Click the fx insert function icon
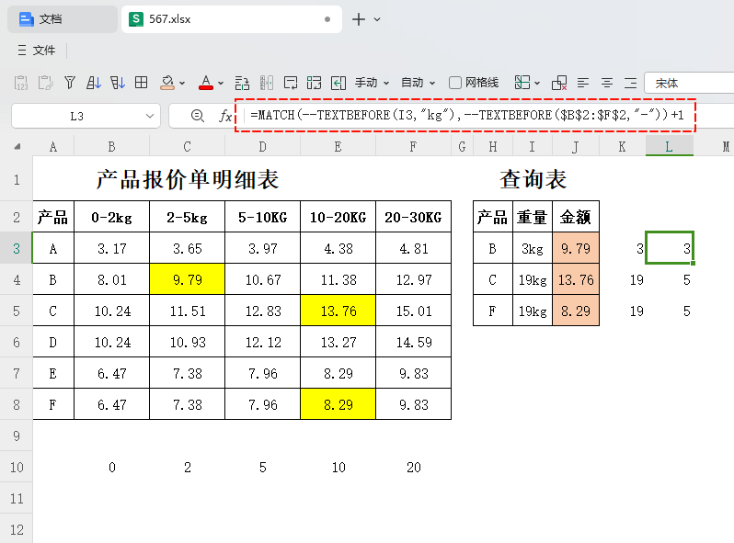 pyautogui.click(x=225, y=116)
